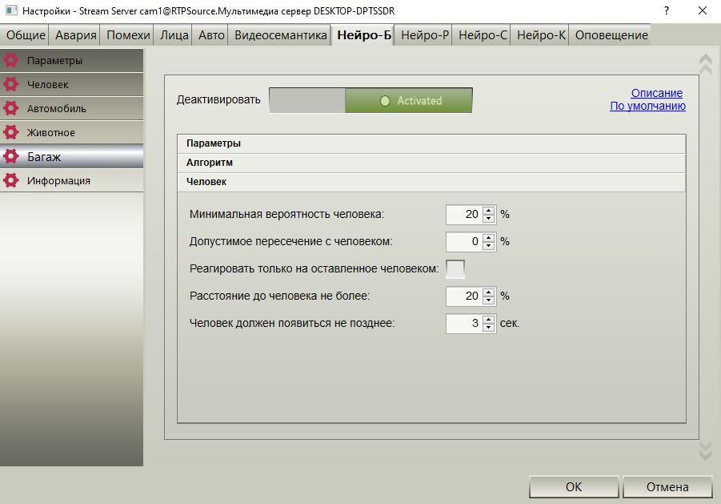Open the Описание link

click(x=657, y=93)
